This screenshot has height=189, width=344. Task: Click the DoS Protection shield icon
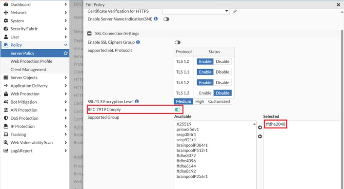click(6, 118)
